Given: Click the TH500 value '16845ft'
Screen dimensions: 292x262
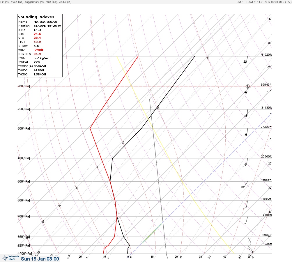Looking at the screenshot, I should coord(40,74).
